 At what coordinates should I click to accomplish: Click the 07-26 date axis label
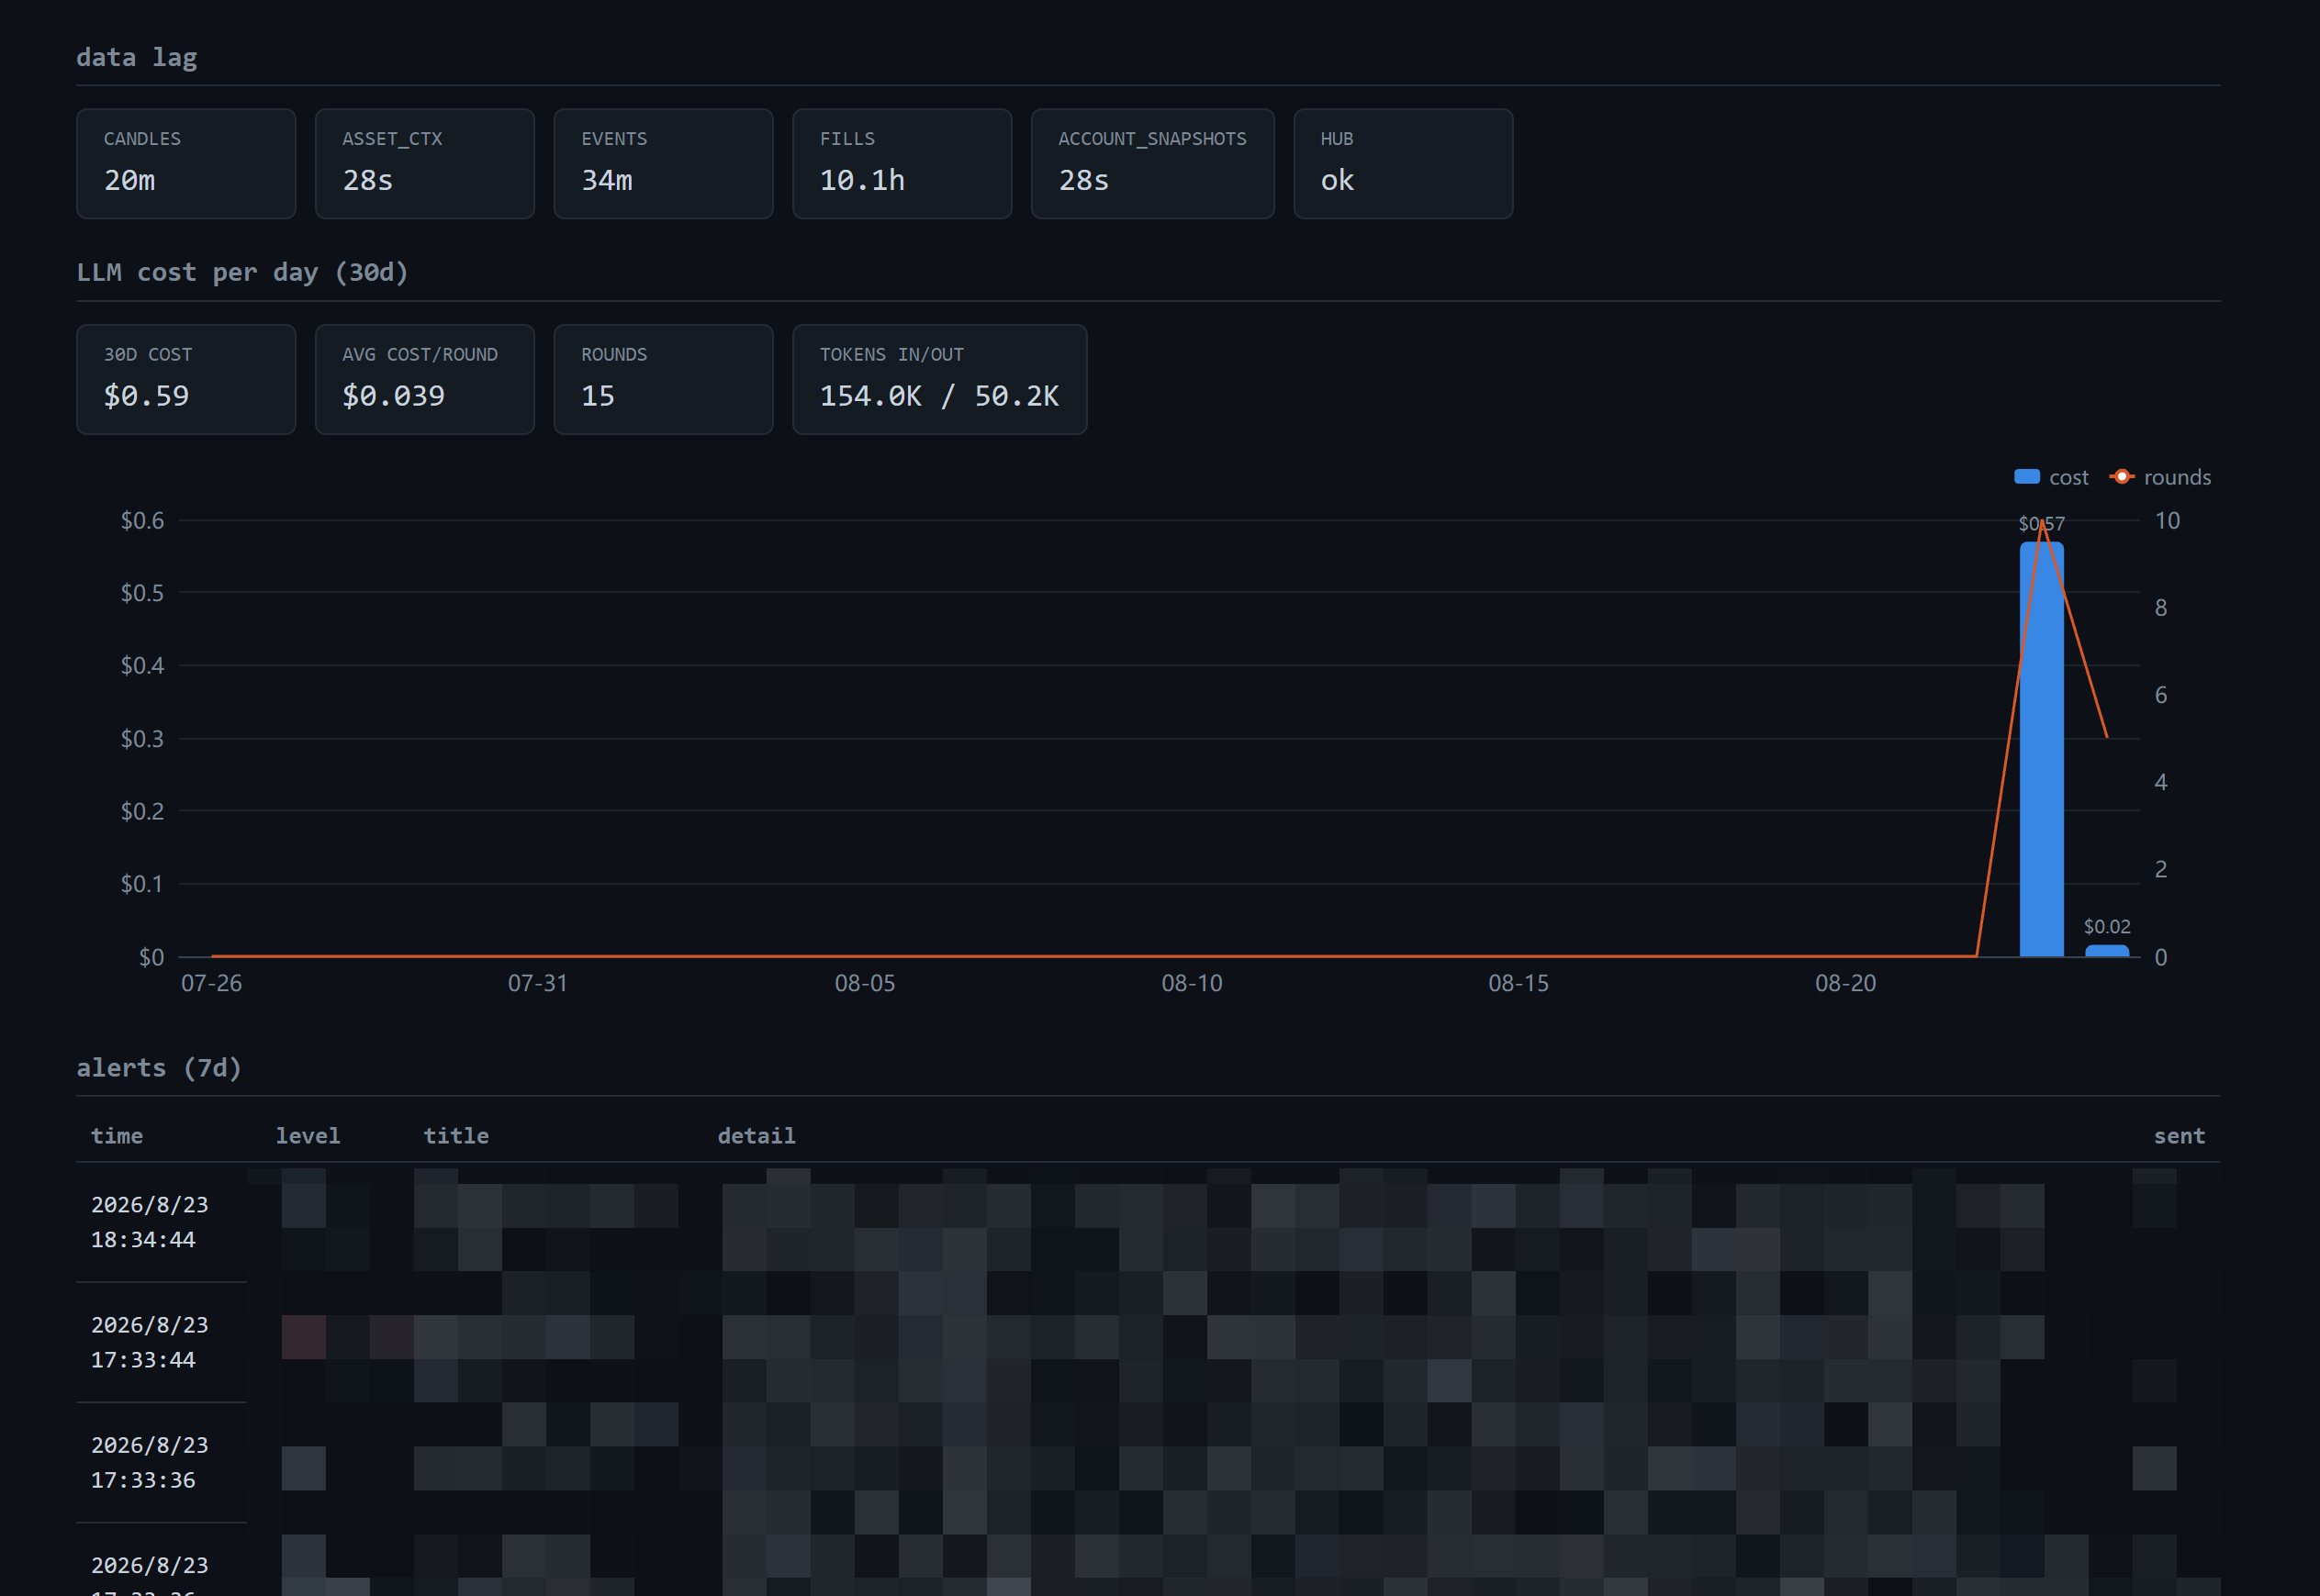(211, 983)
